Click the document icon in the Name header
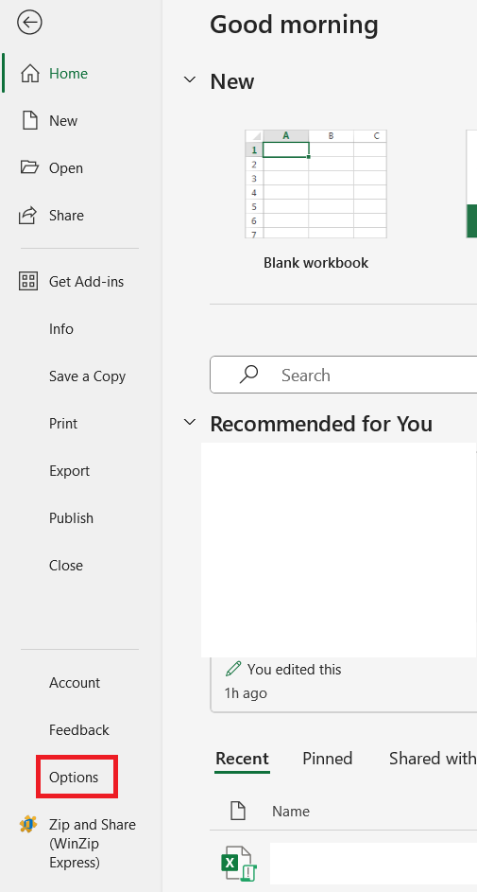Screen dimensions: 477x892 coord(238,811)
